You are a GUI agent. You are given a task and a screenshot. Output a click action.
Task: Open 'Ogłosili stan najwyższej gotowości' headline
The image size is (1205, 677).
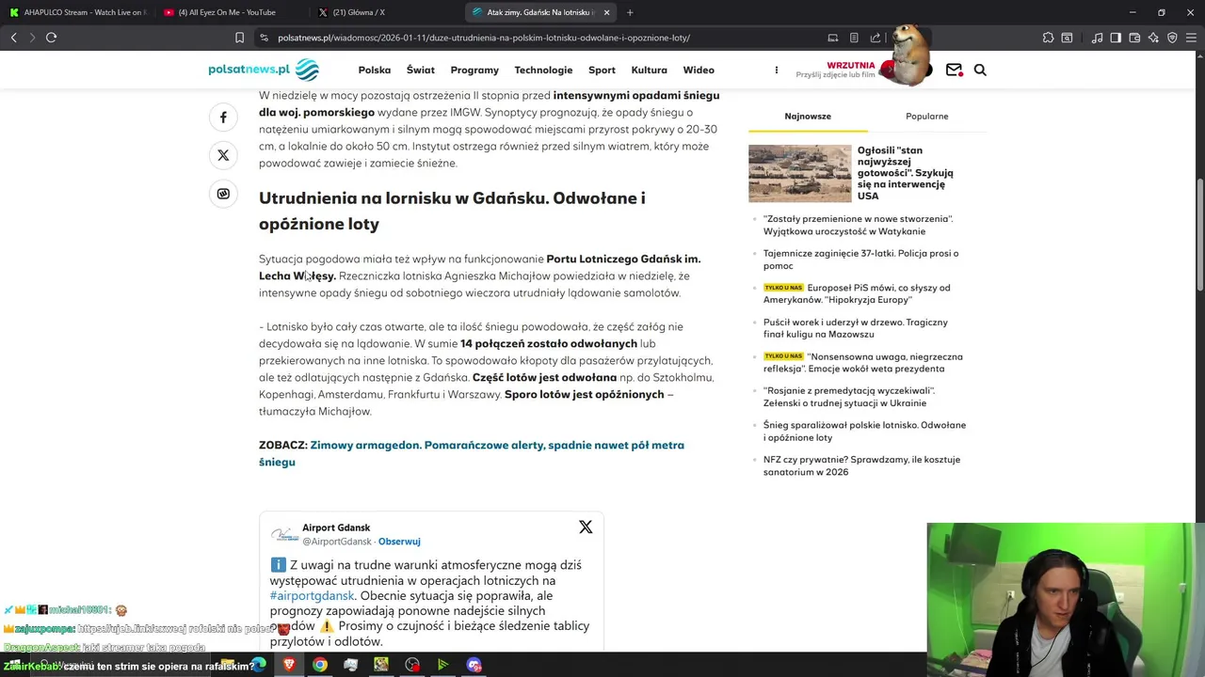tap(906, 173)
